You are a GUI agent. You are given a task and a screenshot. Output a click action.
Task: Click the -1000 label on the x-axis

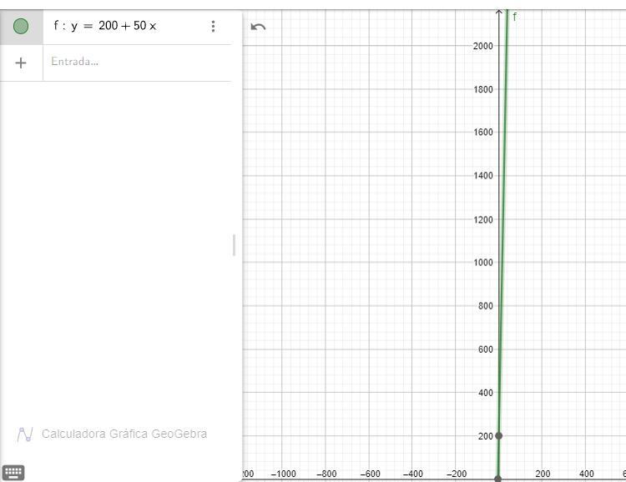(x=284, y=474)
